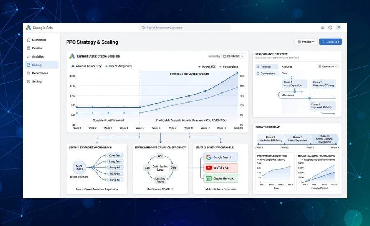Click the Strategy-Driven Expansion label
Image resolution: width=370 pixels, height=226 pixels.
click(189, 74)
